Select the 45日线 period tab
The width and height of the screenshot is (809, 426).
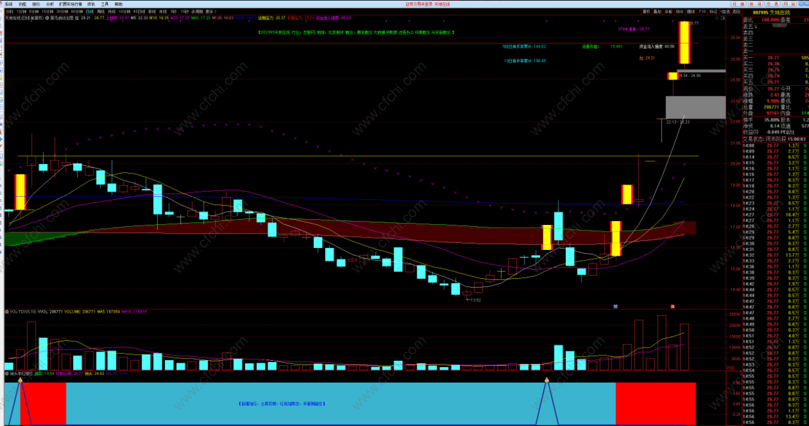[139, 11]
